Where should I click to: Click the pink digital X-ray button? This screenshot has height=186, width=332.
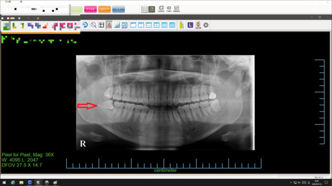click(90, 9)
